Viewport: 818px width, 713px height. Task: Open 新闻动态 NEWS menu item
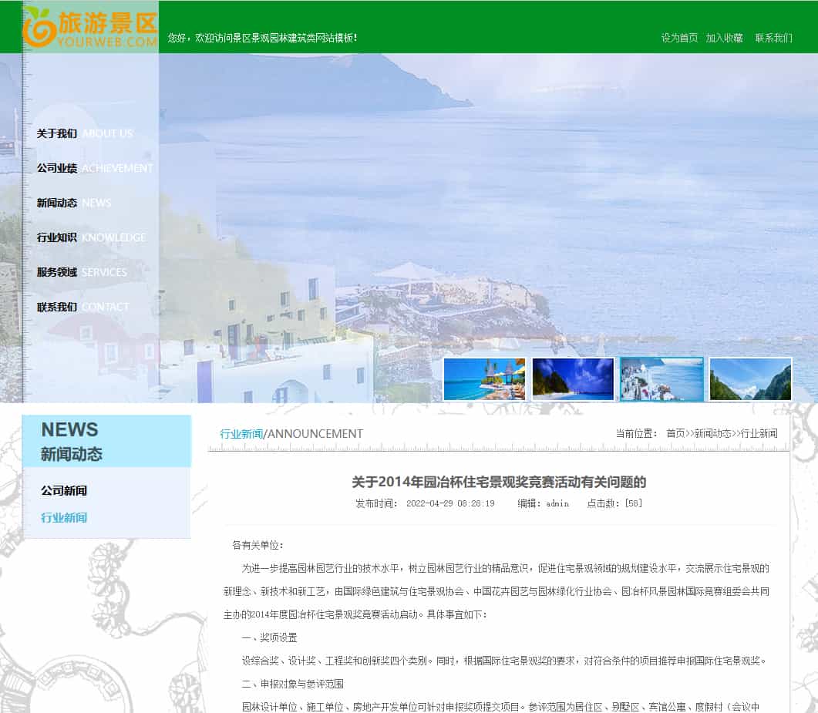73,203
